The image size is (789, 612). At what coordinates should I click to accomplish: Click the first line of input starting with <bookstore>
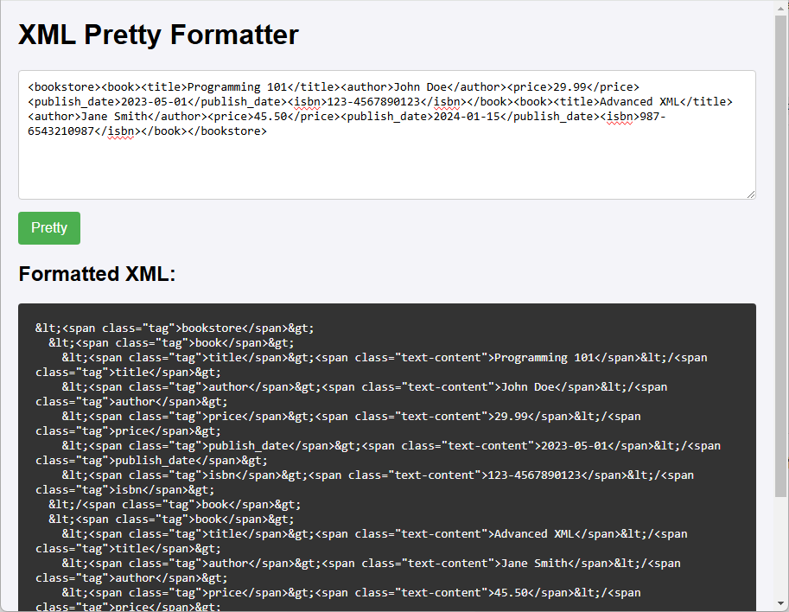coord(334,87)
